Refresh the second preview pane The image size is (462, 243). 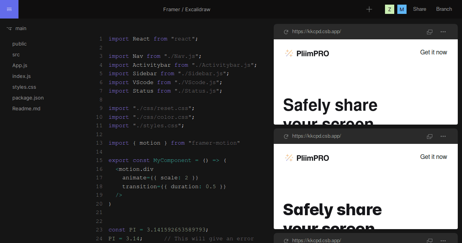tap(286, 136)
